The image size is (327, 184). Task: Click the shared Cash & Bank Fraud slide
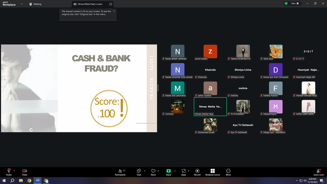click(79, 88)
